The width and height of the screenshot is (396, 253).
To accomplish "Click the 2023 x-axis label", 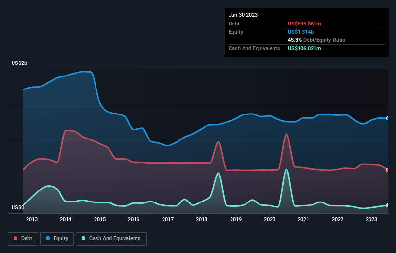I will click(371, 219).
